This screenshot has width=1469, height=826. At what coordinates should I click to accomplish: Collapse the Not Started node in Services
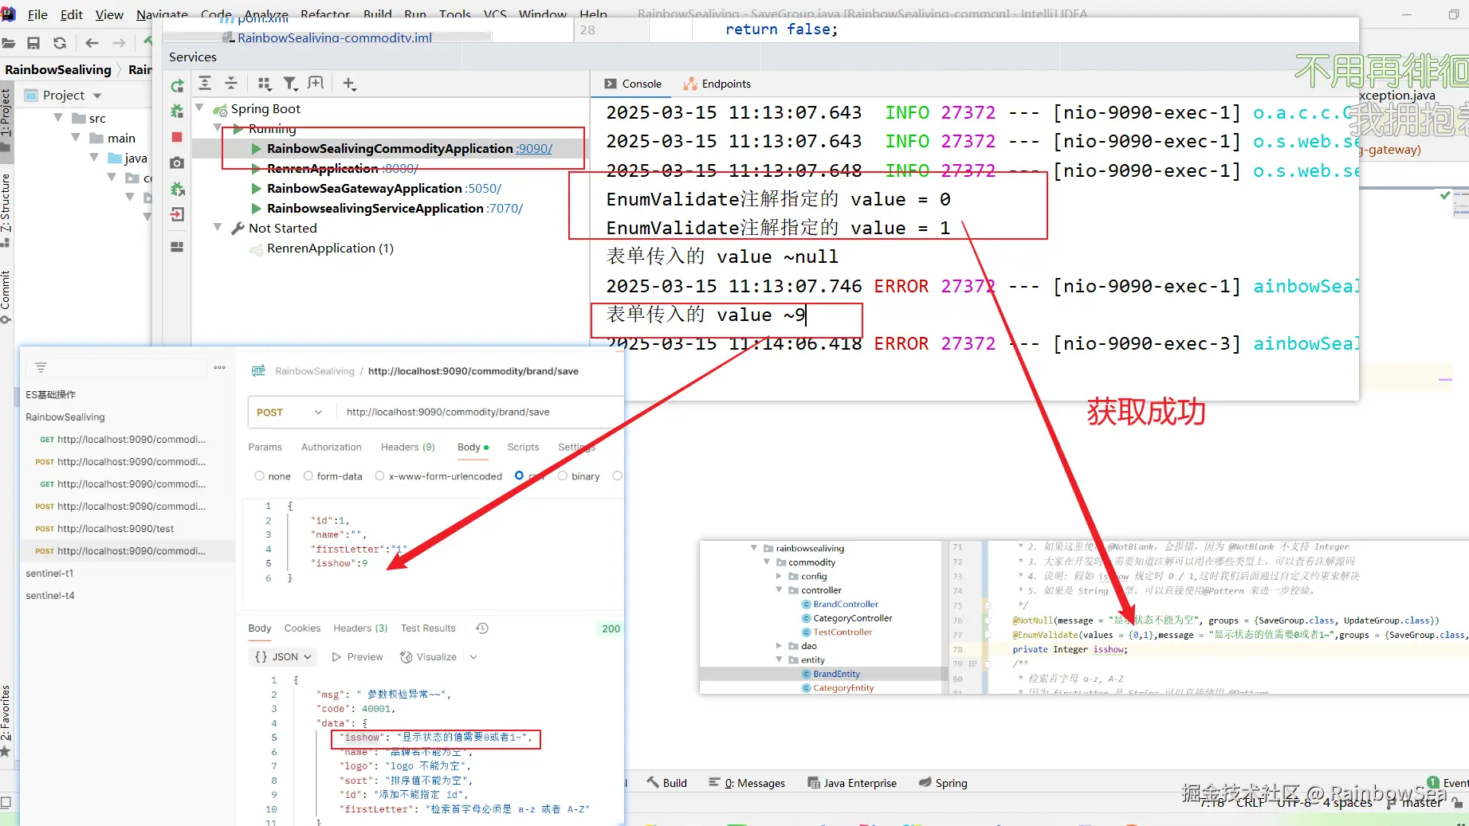tap(218, 228)
